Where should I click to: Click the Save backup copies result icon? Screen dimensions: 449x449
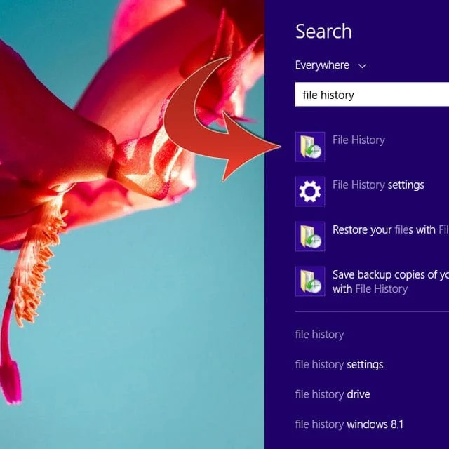[x=310, y=281]
